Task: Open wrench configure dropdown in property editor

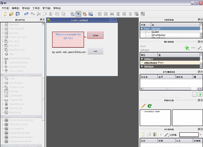Action: tap(199, 48)
